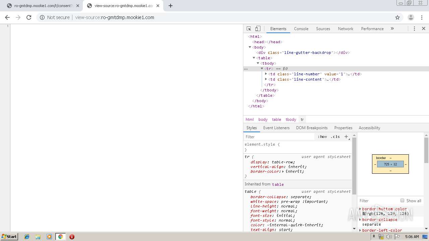The image size is (429, 241).
Task: Select the html opening tag
Action: 255,36
